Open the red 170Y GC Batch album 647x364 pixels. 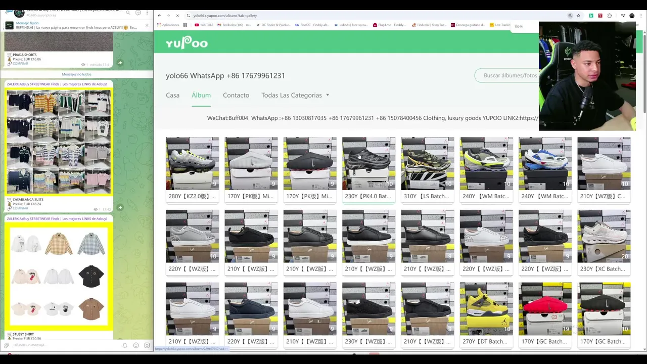(x=545, y=314)
